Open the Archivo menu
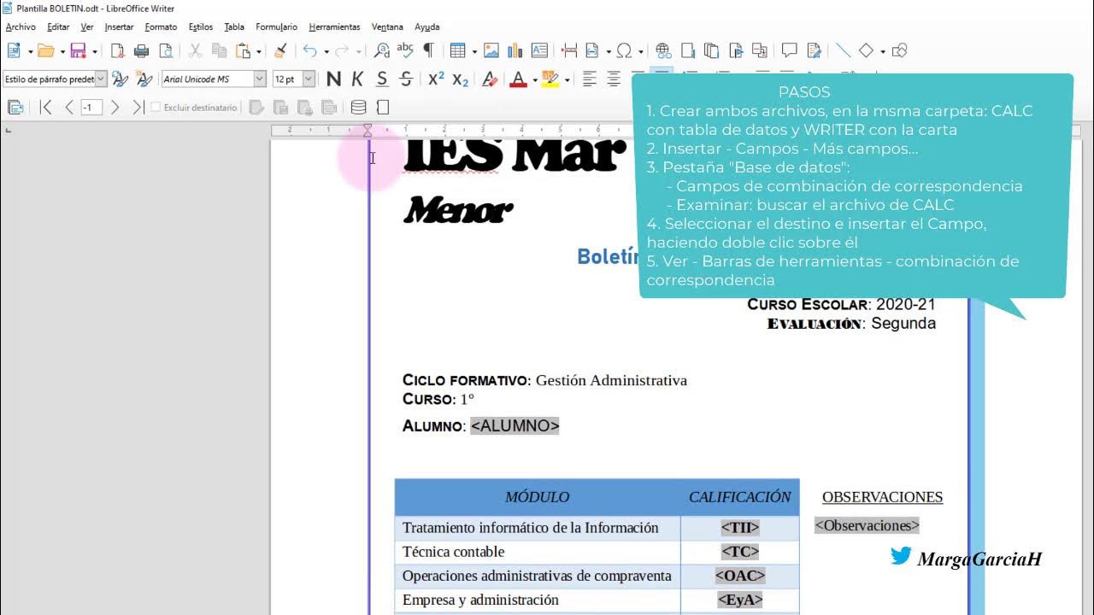This screenshot has height=615, width=1094. (x=21, y=27)
